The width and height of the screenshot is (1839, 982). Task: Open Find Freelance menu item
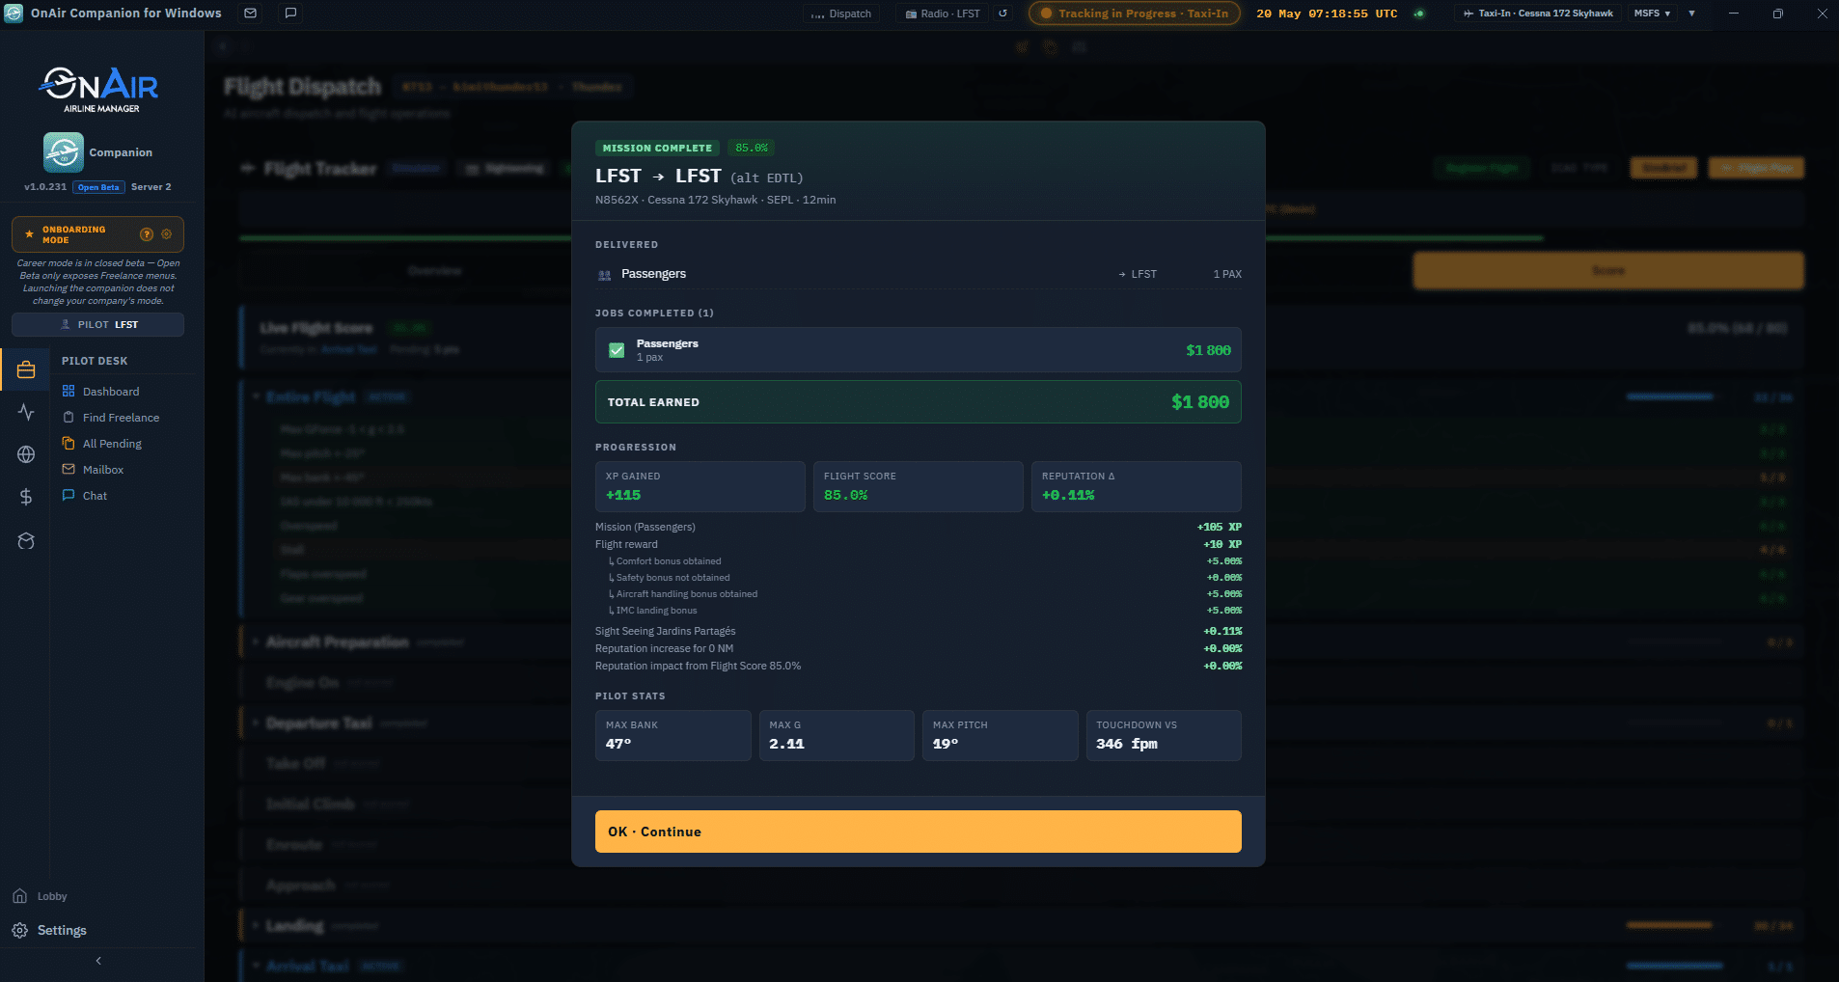tap(121, 418)
